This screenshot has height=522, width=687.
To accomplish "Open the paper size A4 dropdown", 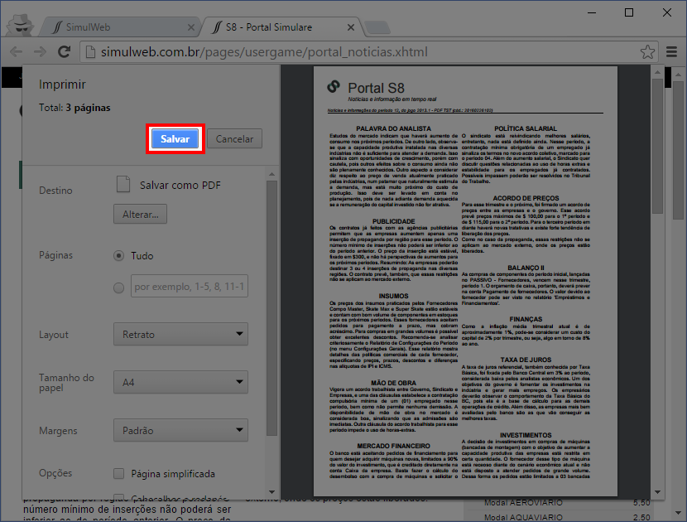I will tap(180, 382).
